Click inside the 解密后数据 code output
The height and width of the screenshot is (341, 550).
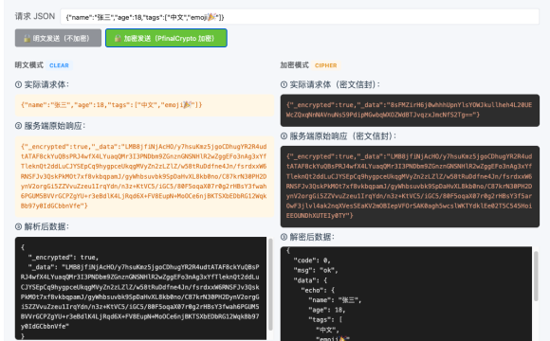coord(406,294)
